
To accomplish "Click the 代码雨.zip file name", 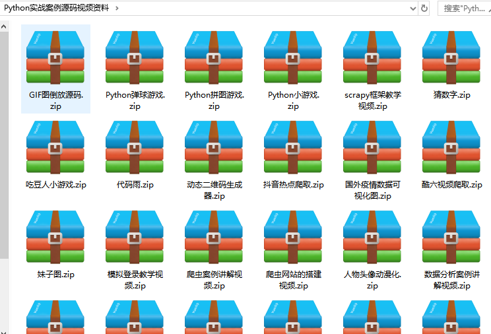I will click(135, 185).
